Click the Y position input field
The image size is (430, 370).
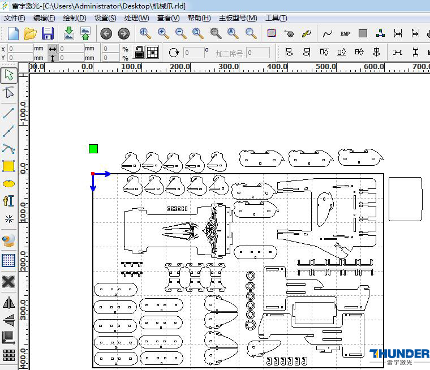tap(20, 58)
